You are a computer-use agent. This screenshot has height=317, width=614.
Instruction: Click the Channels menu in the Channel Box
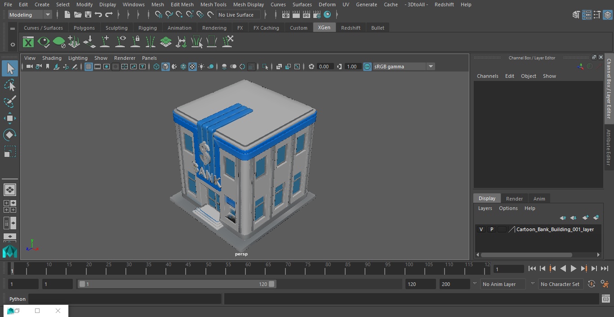[x=487, y=76]
